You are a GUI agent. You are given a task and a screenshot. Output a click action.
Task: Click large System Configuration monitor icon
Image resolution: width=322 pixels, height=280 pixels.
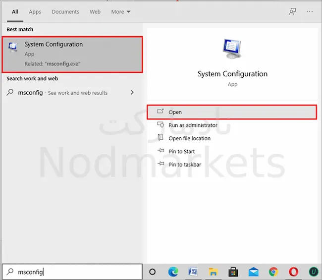pyautogui.click(x=232, y=49)
